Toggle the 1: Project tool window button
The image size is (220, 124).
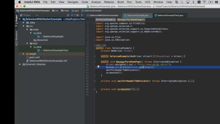tap(16, 21)
